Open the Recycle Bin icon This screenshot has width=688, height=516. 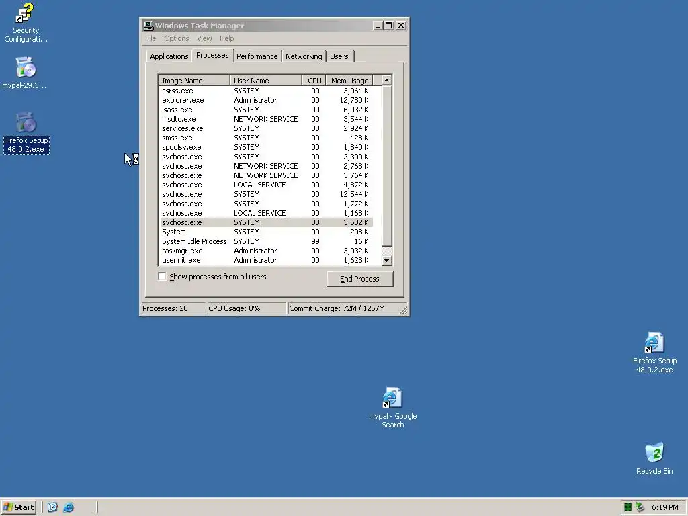pos(654,458)
